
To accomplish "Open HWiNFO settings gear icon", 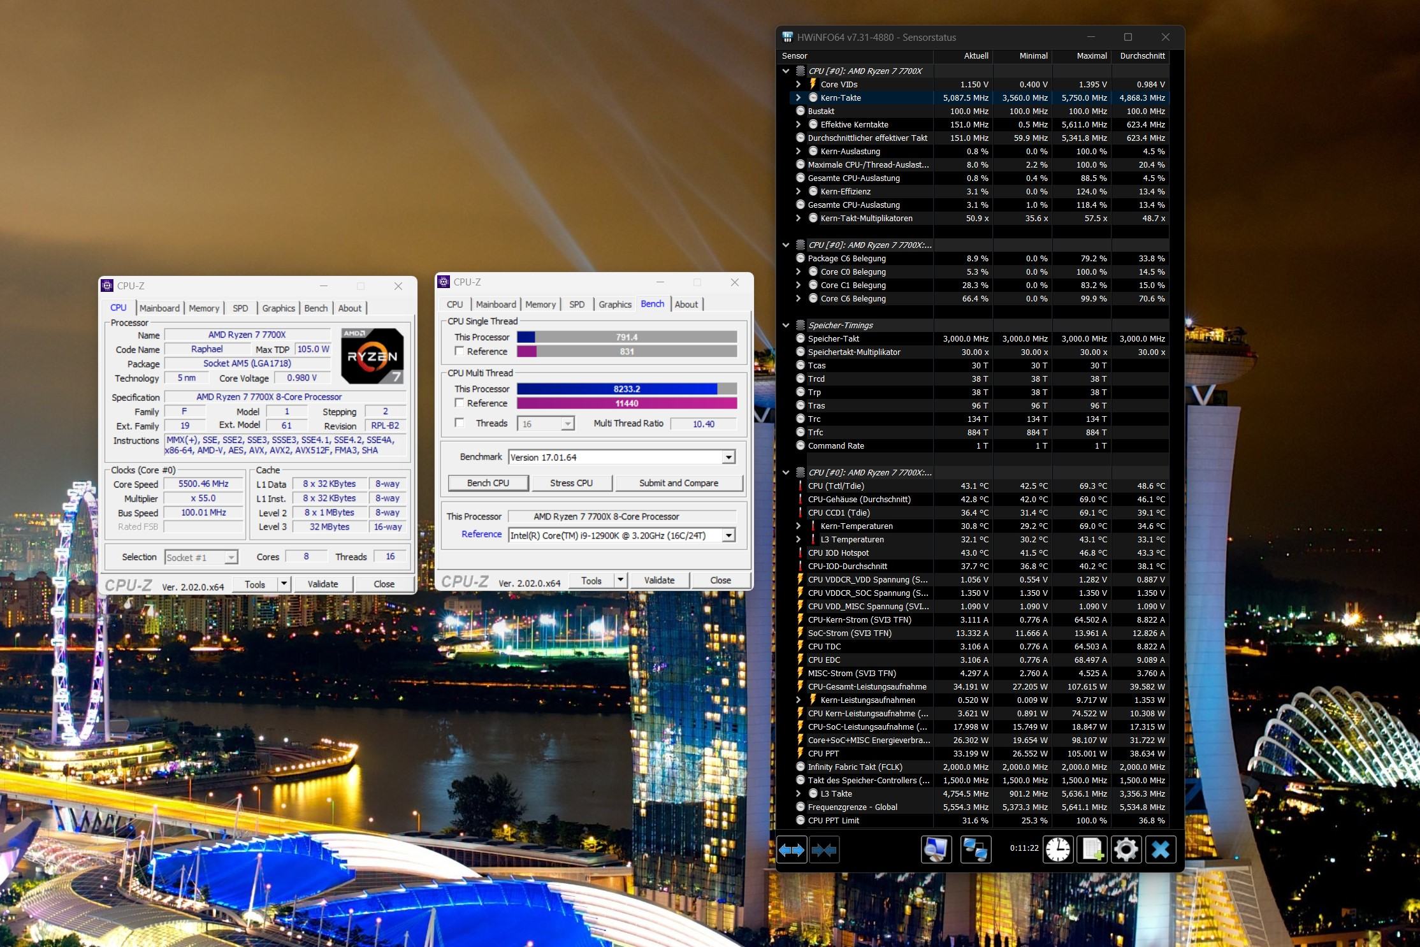I will click(x=1126, y=849).
